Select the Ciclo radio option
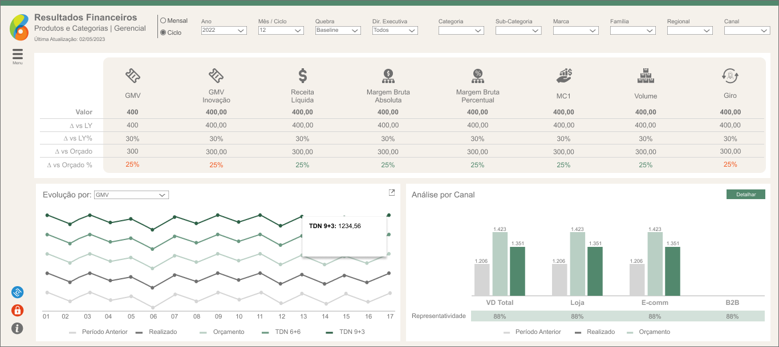The image size is (779, 347). (x=163, y=33)
